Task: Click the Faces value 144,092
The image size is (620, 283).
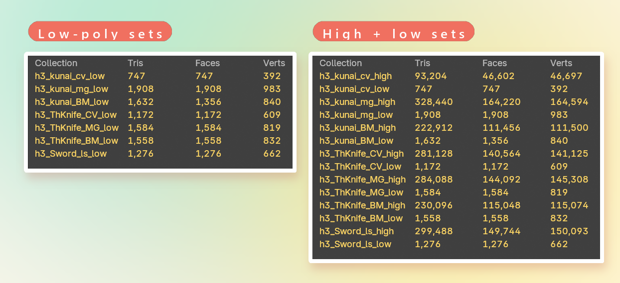Action: pyautogui.click(x=501, y=180)
